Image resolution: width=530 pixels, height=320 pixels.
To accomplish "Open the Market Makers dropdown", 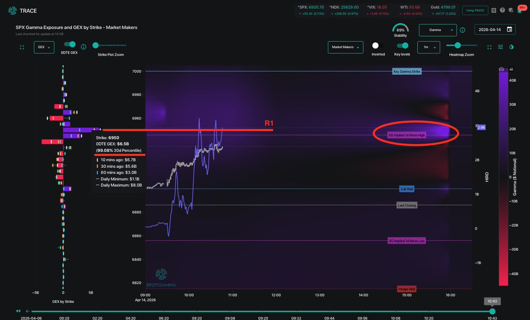I will point(345,47).
